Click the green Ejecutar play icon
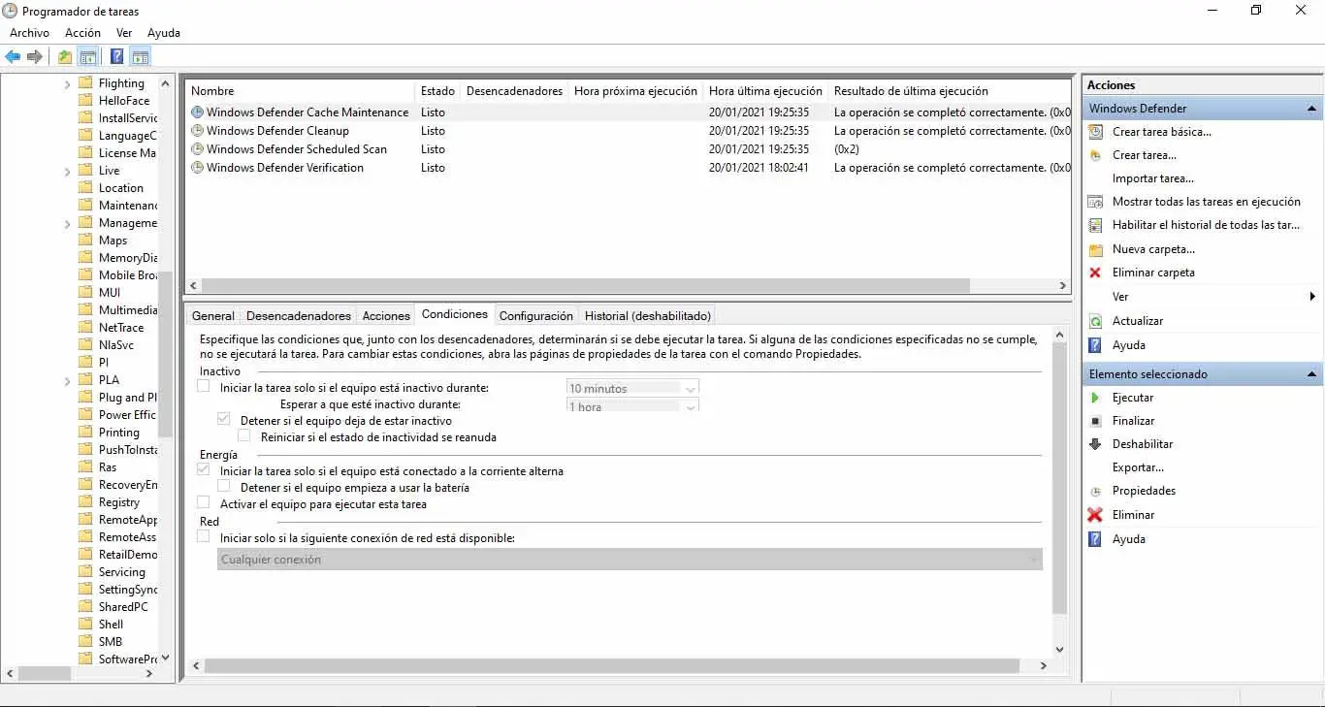The image size is (1325, 707). (1095, 398)
